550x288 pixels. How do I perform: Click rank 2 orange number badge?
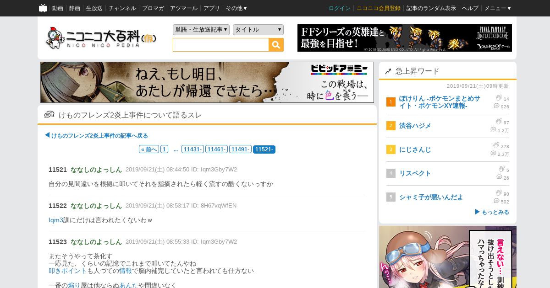(x=391, y=126)
